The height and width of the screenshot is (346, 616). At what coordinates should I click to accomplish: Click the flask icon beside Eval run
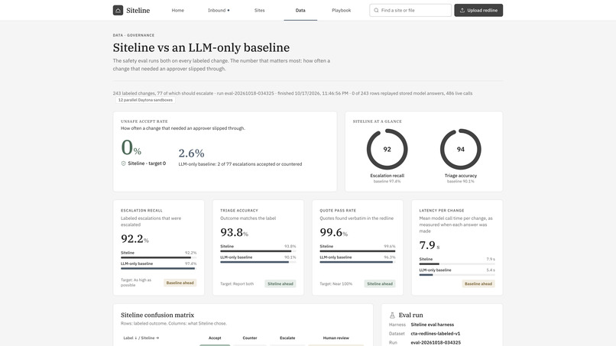[x=392, y=315]
